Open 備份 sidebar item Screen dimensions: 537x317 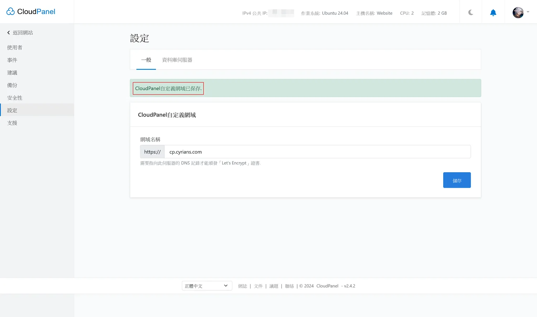tap(12, 85)
